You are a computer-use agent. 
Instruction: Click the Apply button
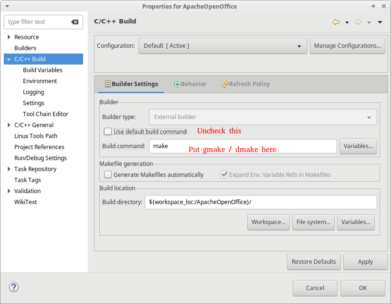[x=365, y=262]
